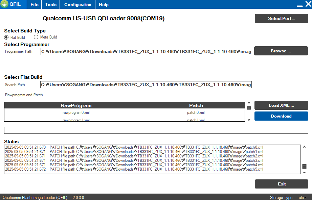Start flashing with the Download button
This screenshot has height=200, width=312.
click(281, 116)
